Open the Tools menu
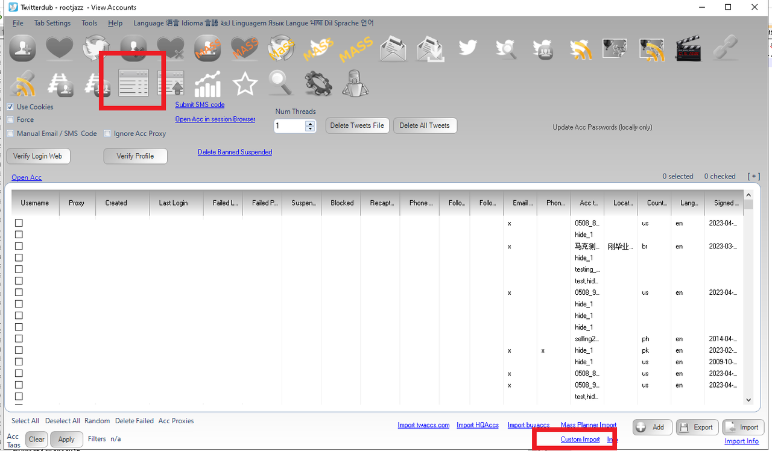The height and width of the screenshot is (451, 772). (89, 23)
